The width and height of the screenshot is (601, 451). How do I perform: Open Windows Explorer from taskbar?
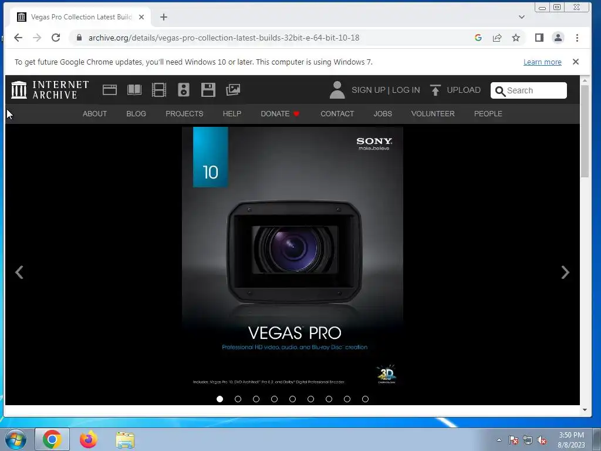125,440
